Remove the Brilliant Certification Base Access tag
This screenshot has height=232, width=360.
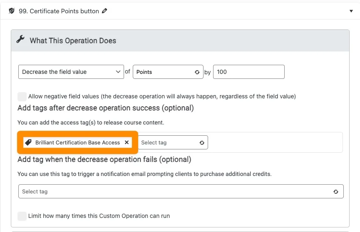coord(127,142)
